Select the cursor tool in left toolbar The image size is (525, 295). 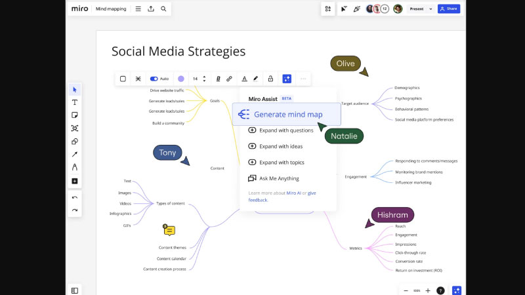(x=75, y=90)
